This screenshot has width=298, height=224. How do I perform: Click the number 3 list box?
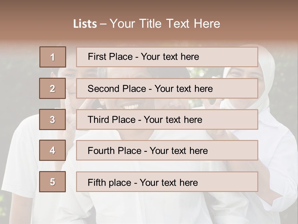coord(52,119)
